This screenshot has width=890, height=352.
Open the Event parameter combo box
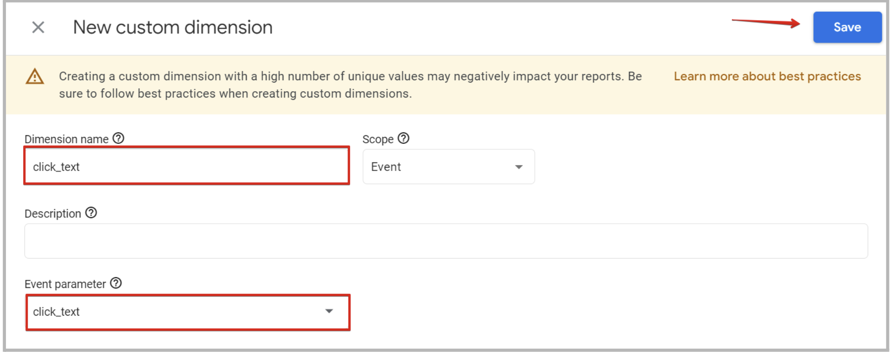click(x=187, y=312)
